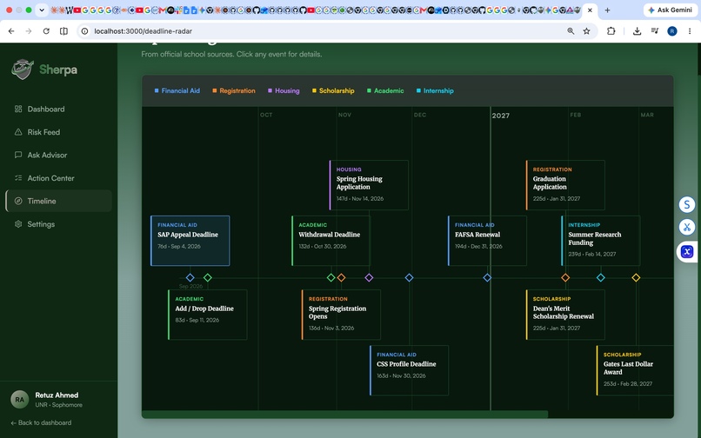Click the green Withdrawal Deadline diamond marker

click(x=330, y=277)
